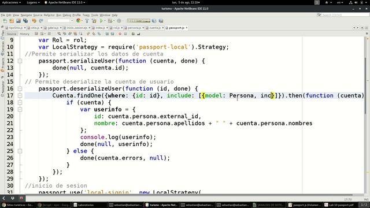Viewport: 370px width, 208px height.
Task: Click the quick search magnifier icon
Action: pos(319,15)
